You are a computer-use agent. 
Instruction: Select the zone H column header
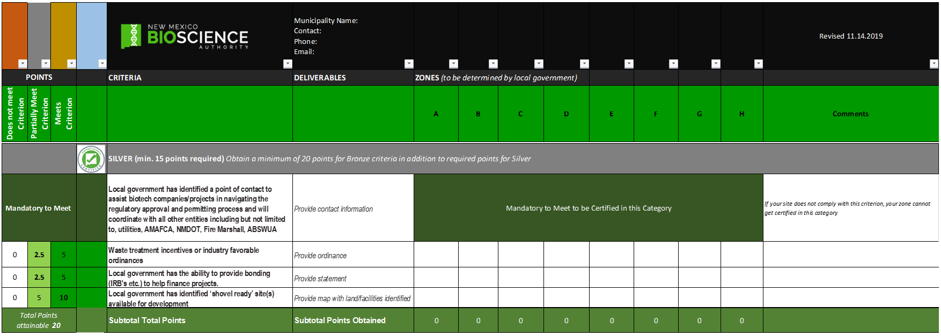tap(742, 114)
